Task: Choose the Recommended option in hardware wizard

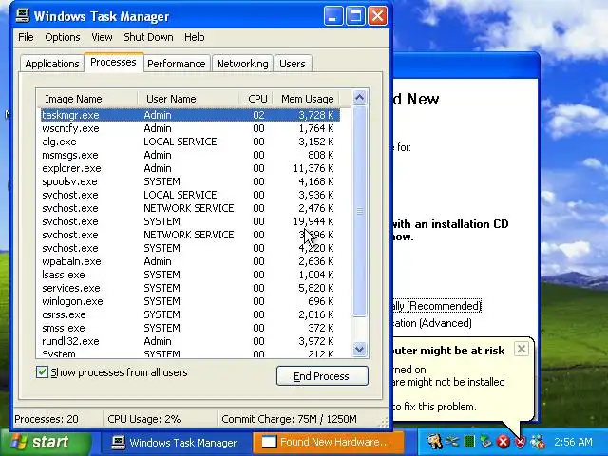Action: [437, 306]
